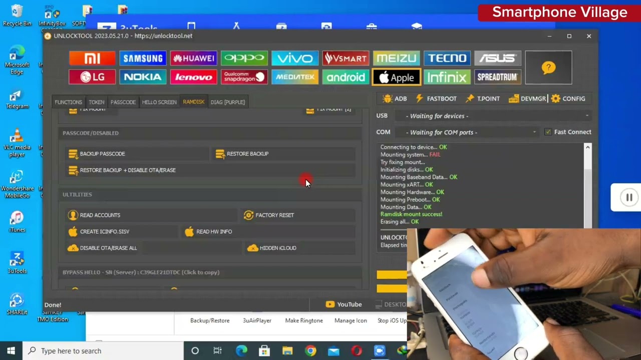Open the Meizu brand tile
Screen dimensions: 641x360
click(x=396, y=58)
